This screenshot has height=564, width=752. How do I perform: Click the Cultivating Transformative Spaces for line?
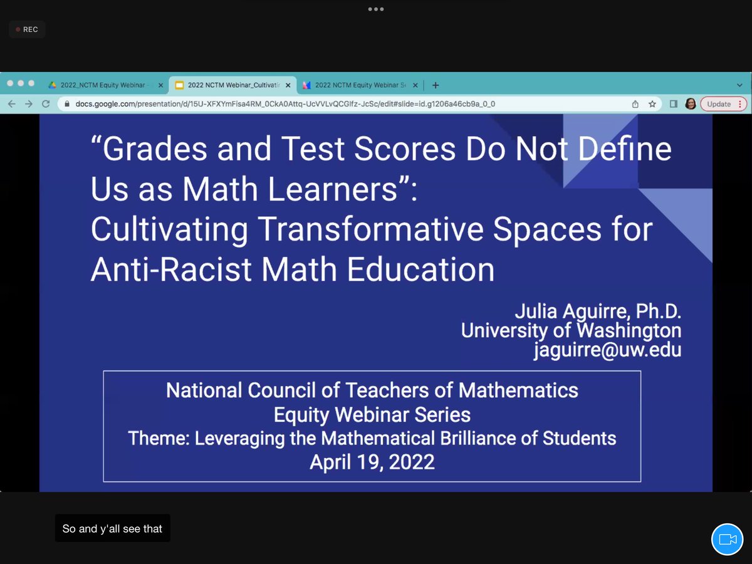coord(372,229)
